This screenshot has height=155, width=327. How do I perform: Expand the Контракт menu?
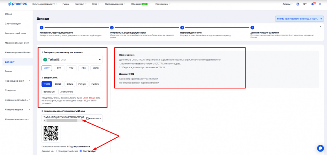(80, 4)
